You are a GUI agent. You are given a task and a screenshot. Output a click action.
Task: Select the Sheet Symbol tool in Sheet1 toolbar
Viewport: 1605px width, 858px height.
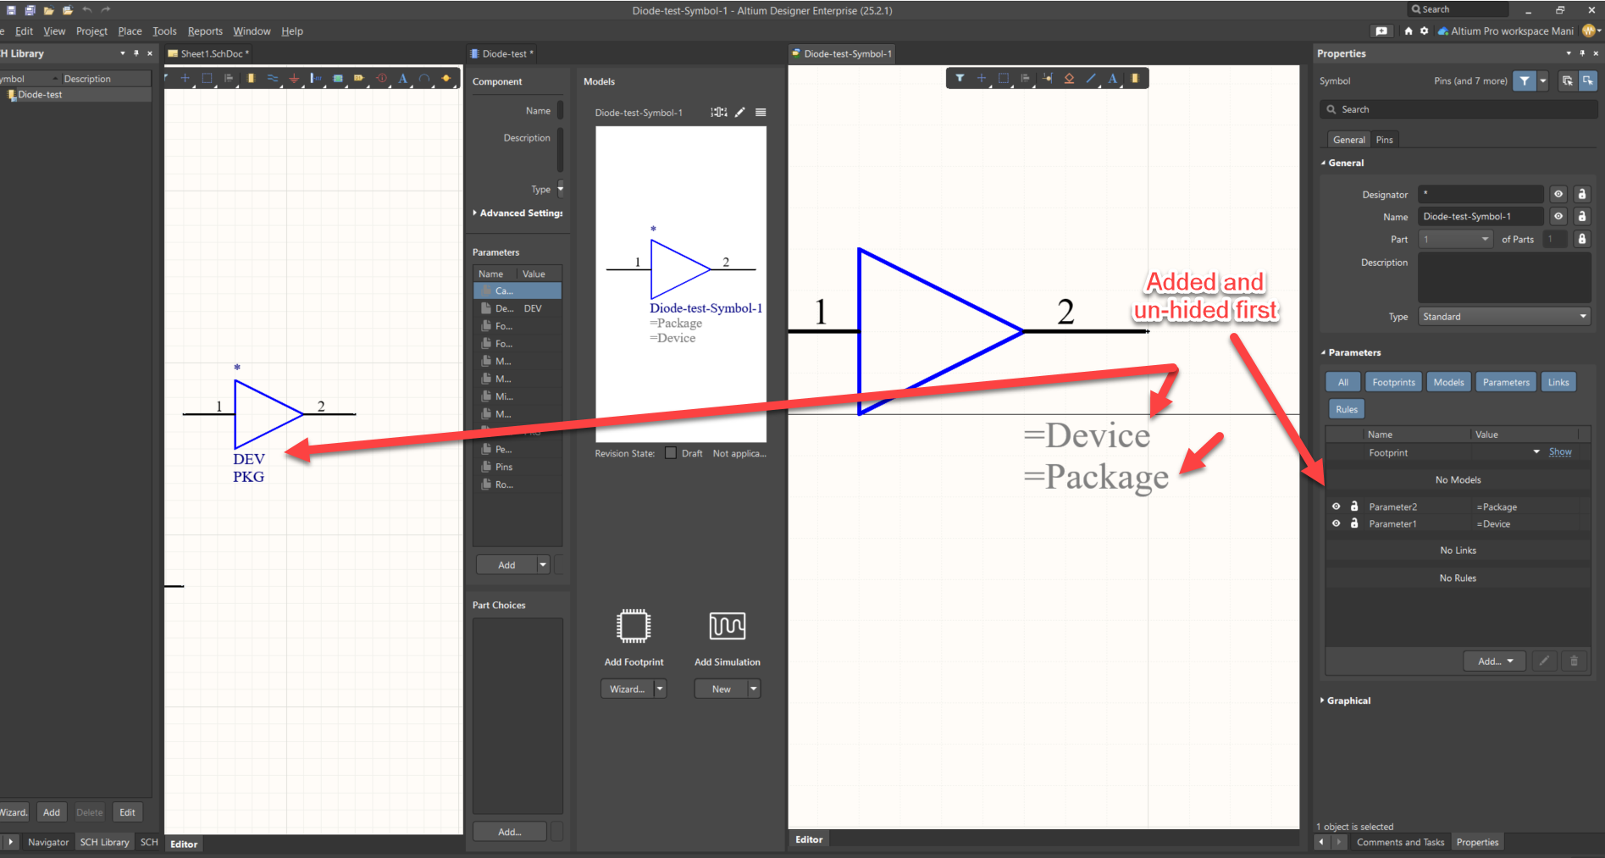338,78
